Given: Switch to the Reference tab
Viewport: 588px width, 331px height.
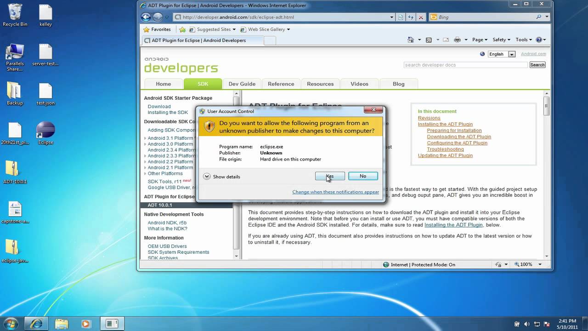Looking at the screenshot, I should click(281, 84).
